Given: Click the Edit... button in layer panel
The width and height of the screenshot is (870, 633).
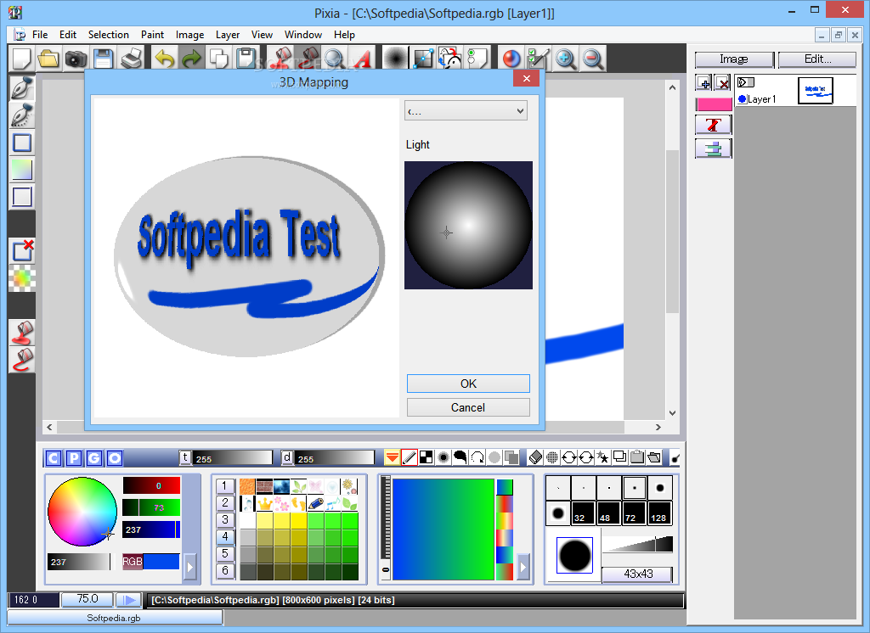Looking at the screenshot, I should point(817,59).
